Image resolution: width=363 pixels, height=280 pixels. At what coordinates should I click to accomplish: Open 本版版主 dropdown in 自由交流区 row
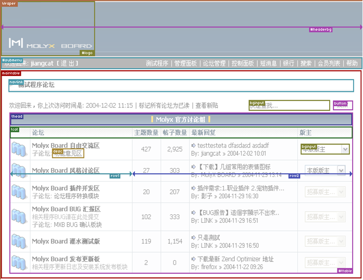[325, 149]
